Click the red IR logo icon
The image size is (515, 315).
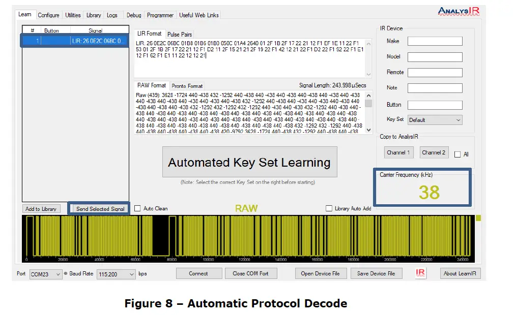coord(420,273)
